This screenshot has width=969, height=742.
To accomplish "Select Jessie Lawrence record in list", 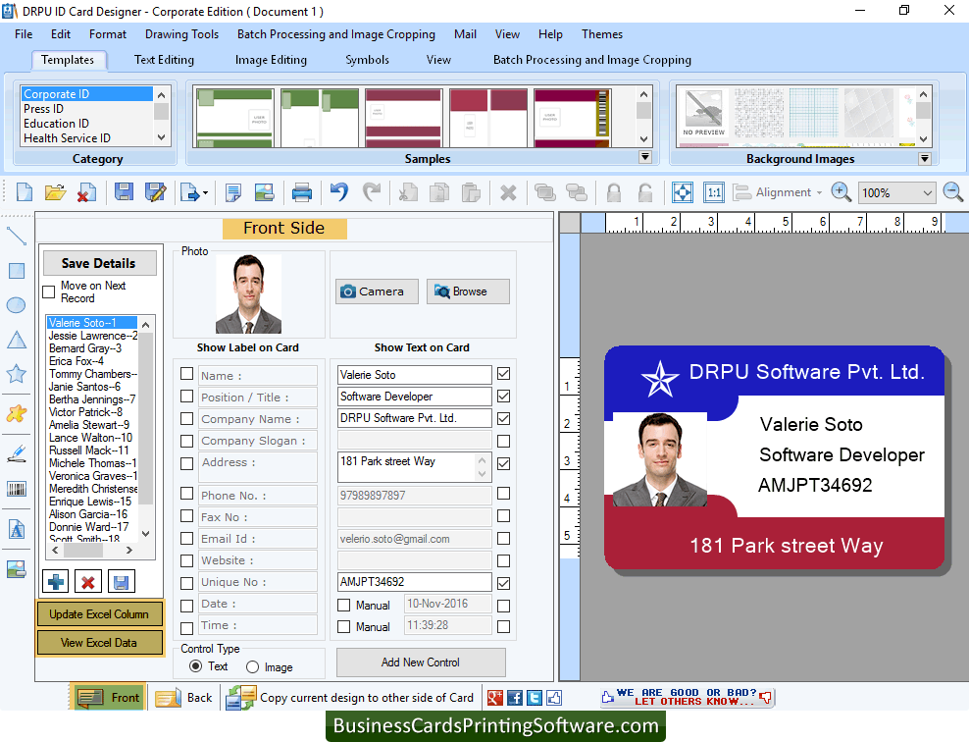I will 93,336.
